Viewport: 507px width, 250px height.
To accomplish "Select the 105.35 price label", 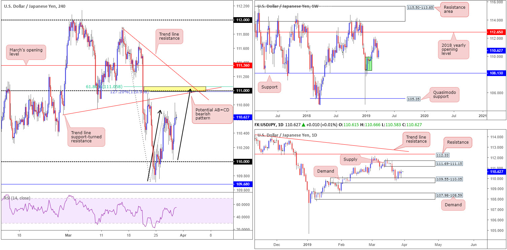I will 414,99.
